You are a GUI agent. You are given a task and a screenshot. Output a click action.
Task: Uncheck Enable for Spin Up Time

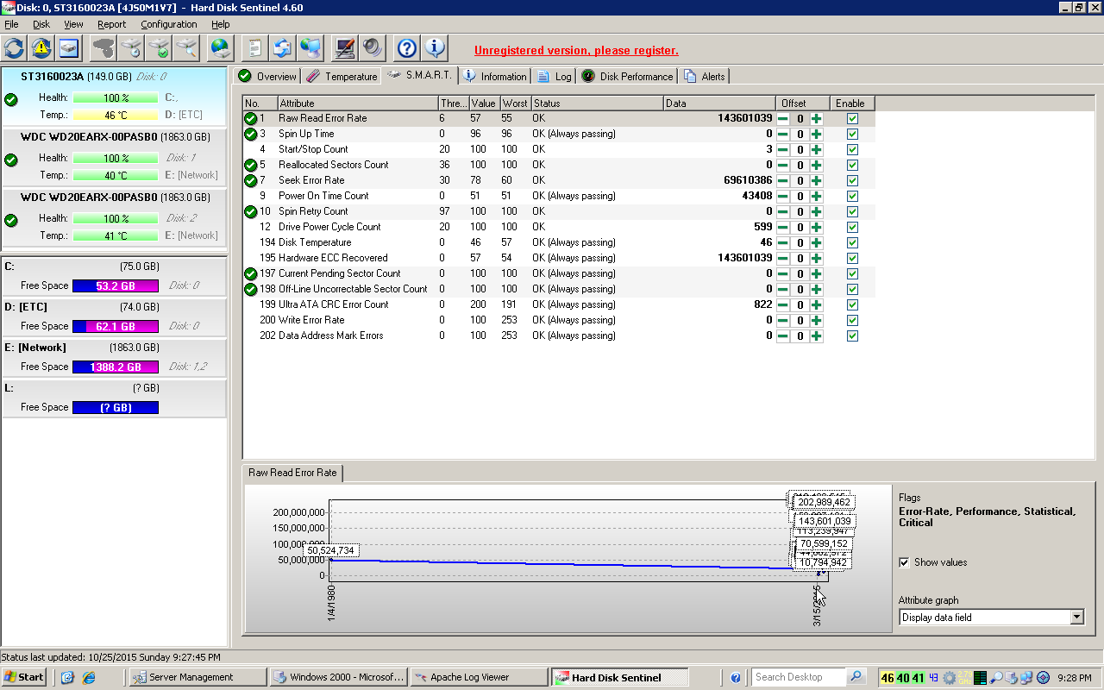point(852,134)
